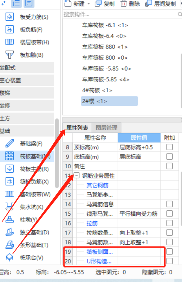Select the 基础板带(W) icon
The width and height of the screenshot is (182, 282).
point(9,194)
